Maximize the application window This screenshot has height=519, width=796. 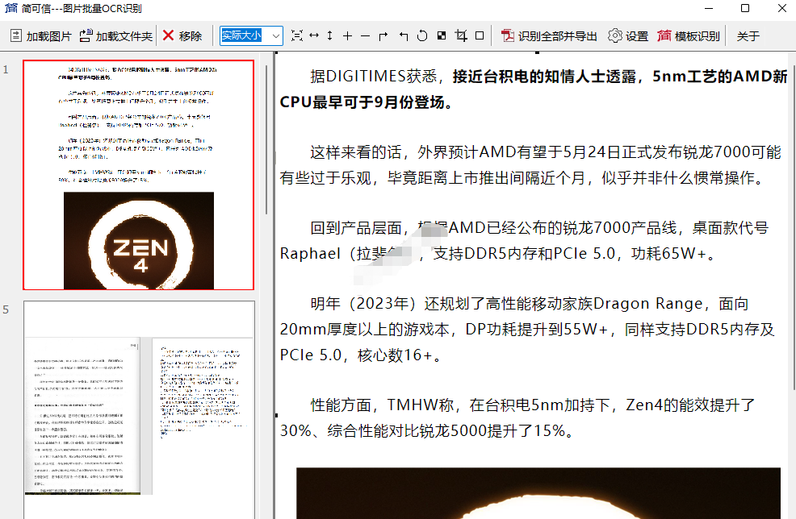pos(744,8)
